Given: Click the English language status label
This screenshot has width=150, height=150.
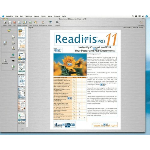Looking at the screenshot, I should click(31, 28).
